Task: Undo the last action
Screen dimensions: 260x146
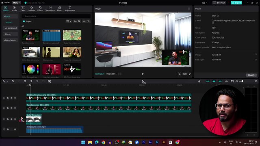Action: point(13,81)
